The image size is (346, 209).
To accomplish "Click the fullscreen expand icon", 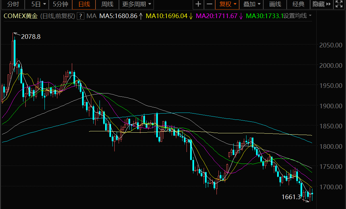I will pyautogui.click(x=339, y=4).
